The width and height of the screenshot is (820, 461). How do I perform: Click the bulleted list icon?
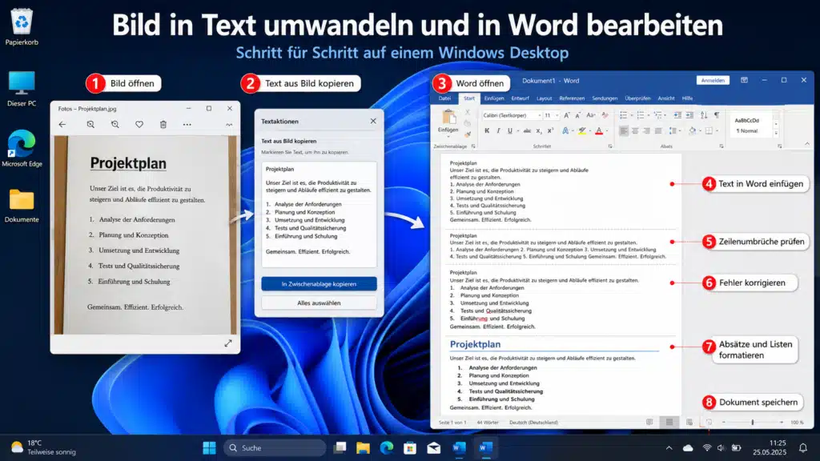[x=623, y=115]
